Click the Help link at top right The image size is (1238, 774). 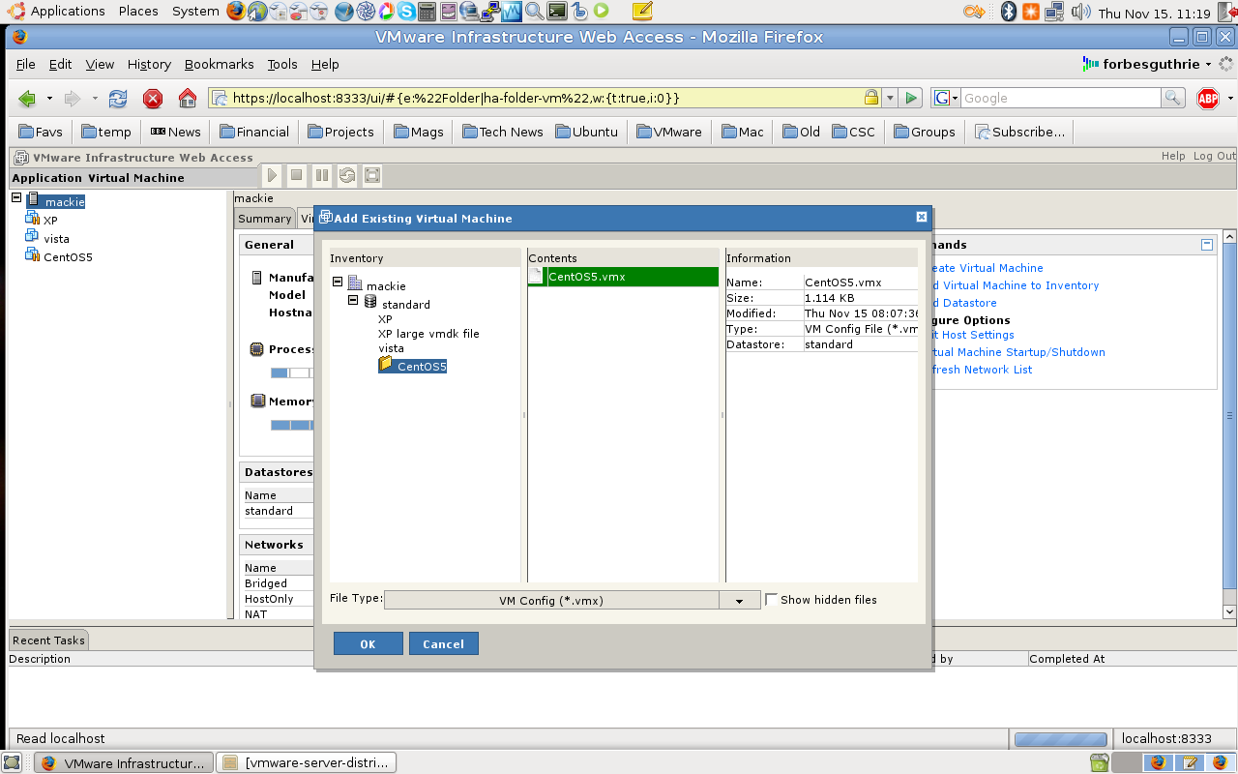click(x=1173, y=156)
